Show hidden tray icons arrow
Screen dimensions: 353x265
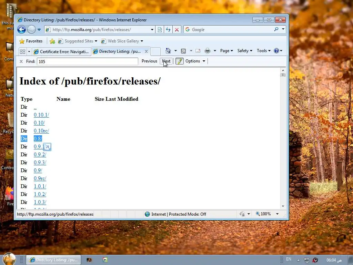click(x=298, y=260)
